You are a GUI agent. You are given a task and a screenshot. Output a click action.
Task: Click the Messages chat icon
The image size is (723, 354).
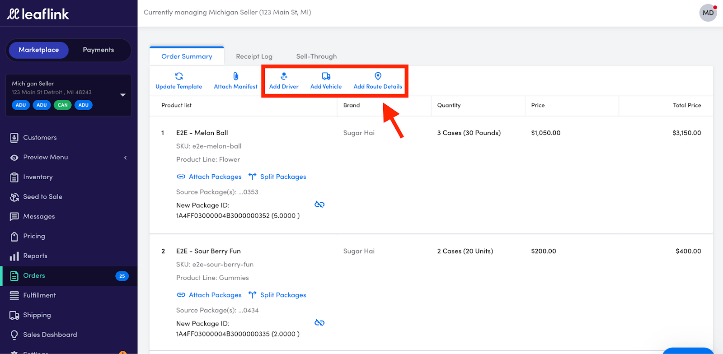[14, 217]
